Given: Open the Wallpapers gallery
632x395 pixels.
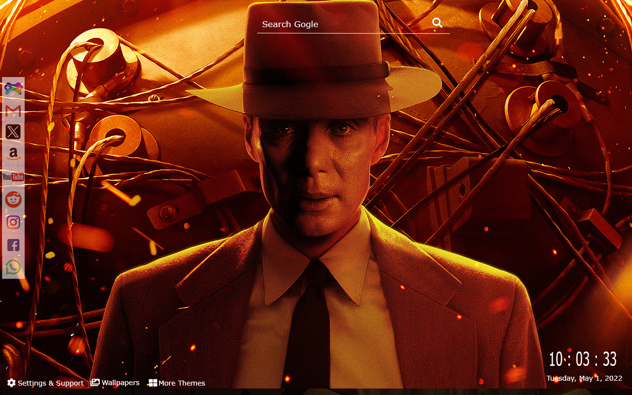Looking at the screenshot, I should coord(120,383).
